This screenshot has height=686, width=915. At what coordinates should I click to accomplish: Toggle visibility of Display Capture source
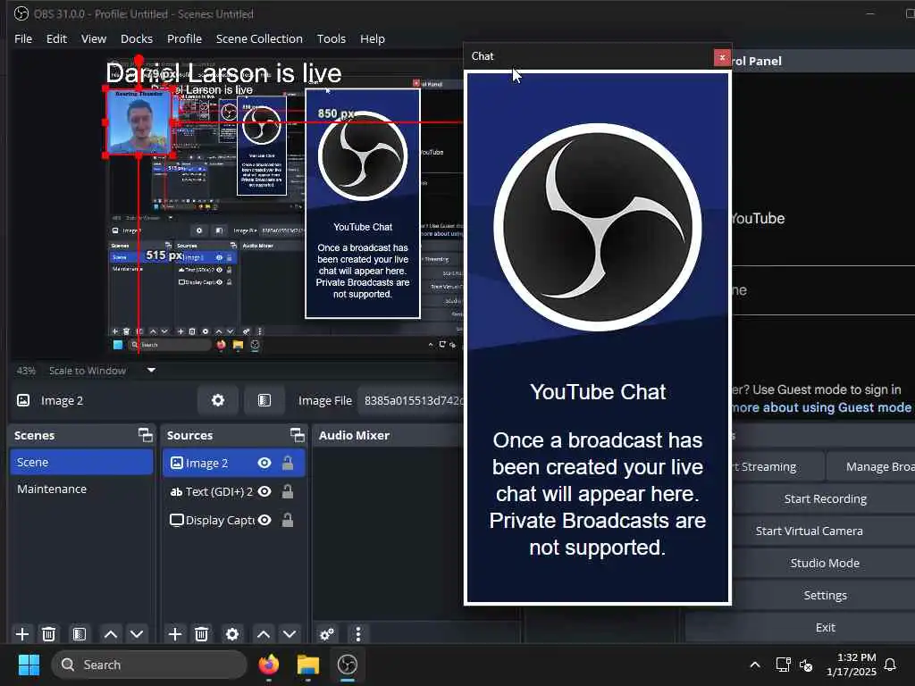coord(264,520)
